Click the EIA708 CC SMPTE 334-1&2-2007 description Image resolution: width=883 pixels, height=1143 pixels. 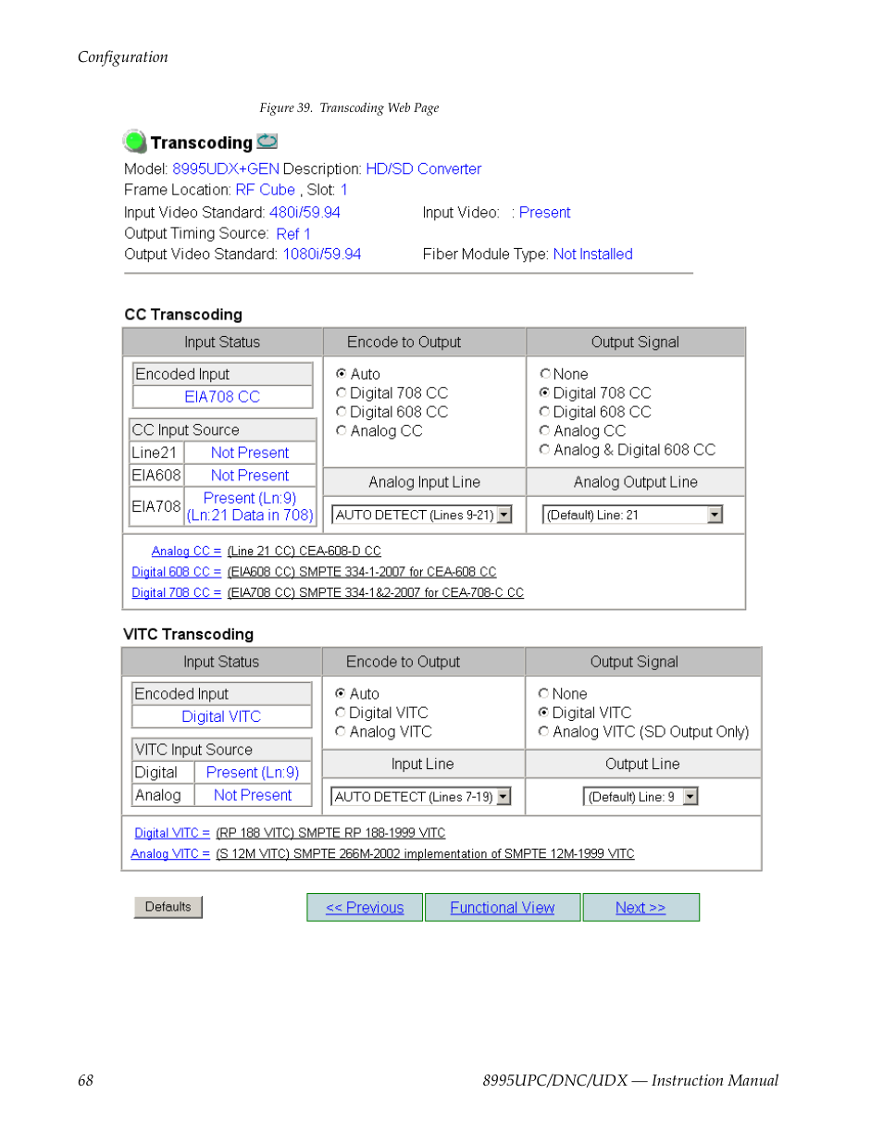pyautogui.click(x=376, y=592)
